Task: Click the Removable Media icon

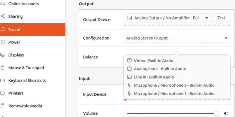Action: point(3,106)
